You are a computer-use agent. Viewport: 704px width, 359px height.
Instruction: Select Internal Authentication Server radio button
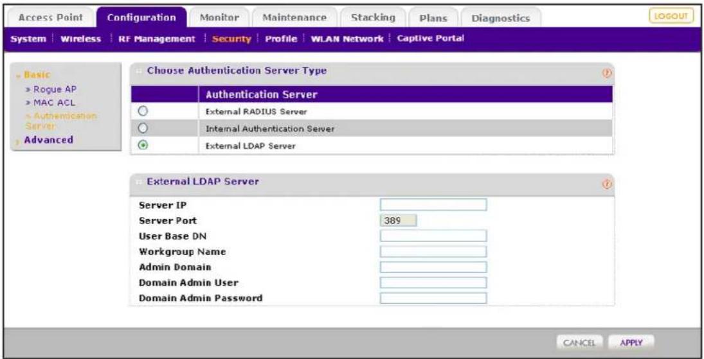tap(143, 129)
